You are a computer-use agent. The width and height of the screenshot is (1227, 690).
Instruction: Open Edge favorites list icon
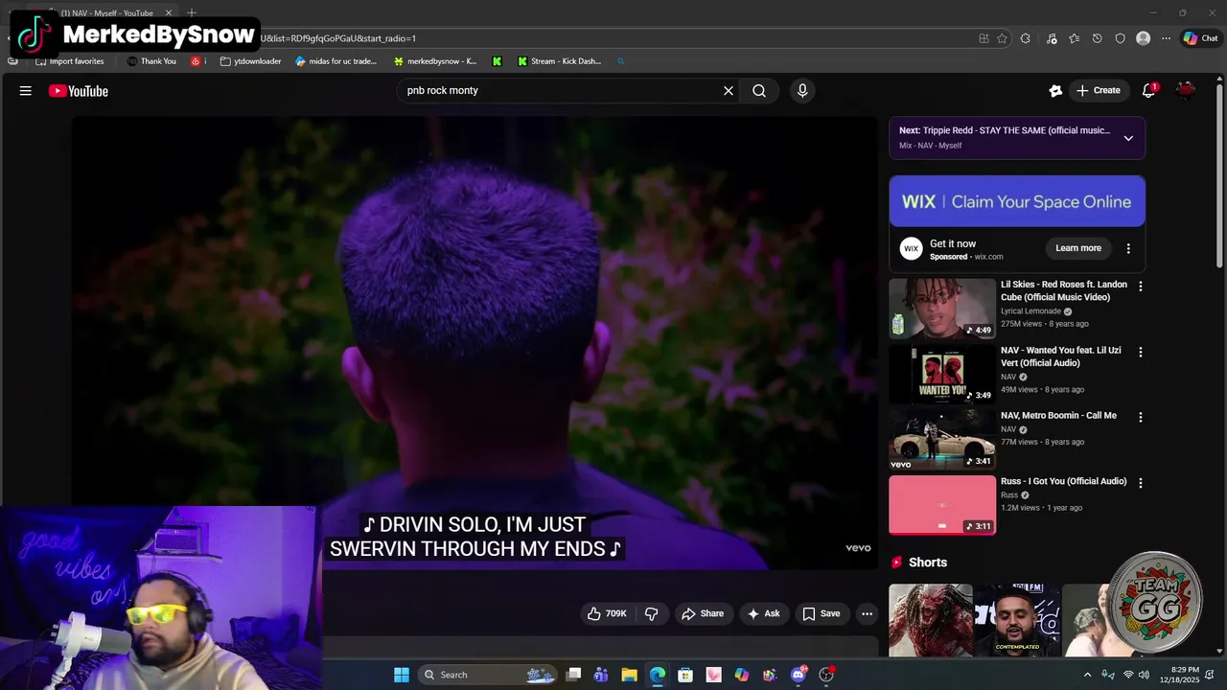click(x=1074, y=38)
